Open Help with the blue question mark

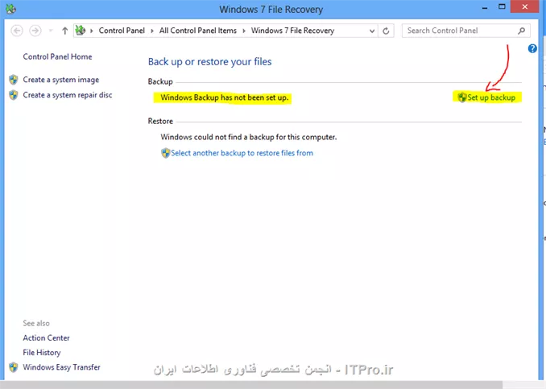(x=532, y=48)
